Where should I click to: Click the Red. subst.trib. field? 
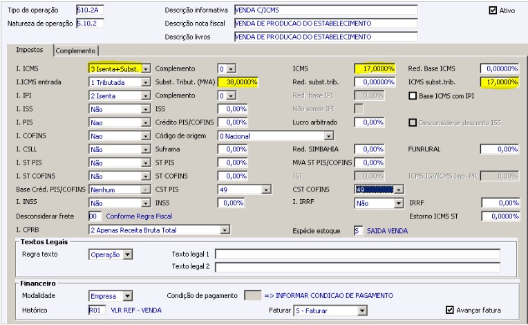click(375, 82)
